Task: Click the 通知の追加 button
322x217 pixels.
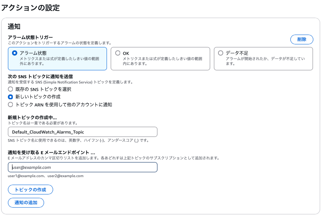Action: [26, 203]
